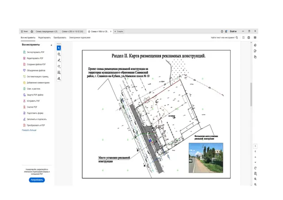283x200 pixels.
Task: Click heading 'Раздел II. Карта размещения рекламных конструкций'
Action: (158, 56)
